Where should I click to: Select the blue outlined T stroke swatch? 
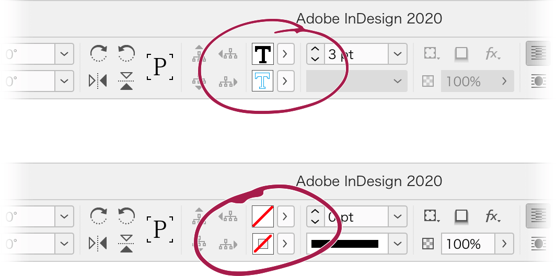click(x=263, y=81)
